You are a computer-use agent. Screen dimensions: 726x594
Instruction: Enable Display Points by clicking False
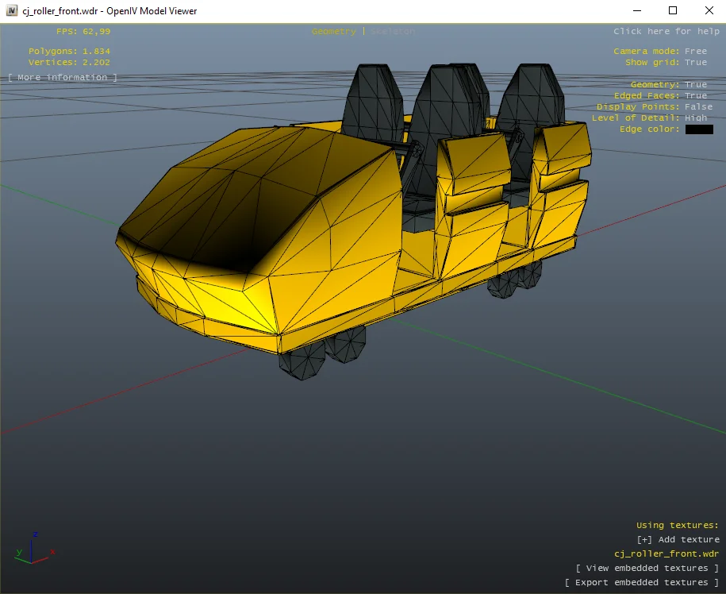[x=698, y=106]
